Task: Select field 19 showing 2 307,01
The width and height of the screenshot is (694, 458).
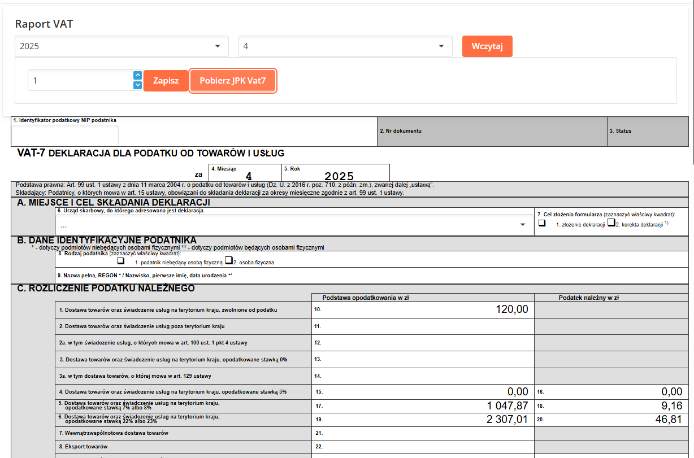Action: [x=424, y=420]
